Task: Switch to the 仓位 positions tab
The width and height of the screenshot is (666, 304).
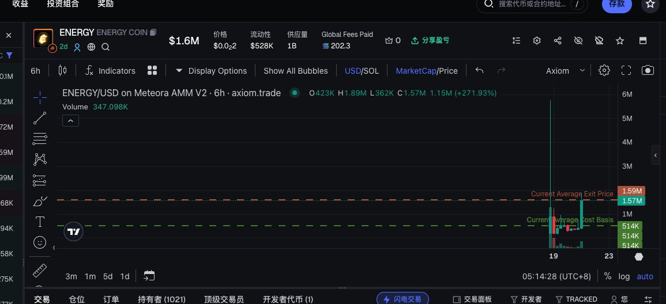Action: [x=77, y=299]
